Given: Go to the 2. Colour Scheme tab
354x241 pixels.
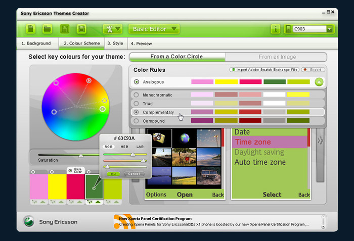Looking at the screenshot, I should (x=82, y=43).
